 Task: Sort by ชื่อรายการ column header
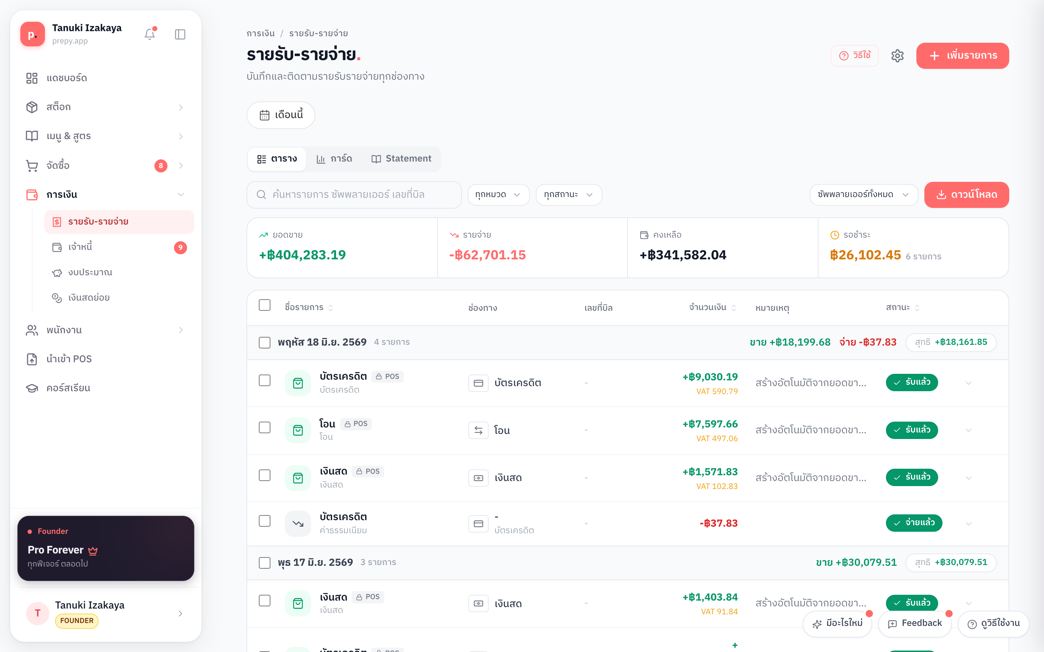pyautogui.click(x=309, y=308)
